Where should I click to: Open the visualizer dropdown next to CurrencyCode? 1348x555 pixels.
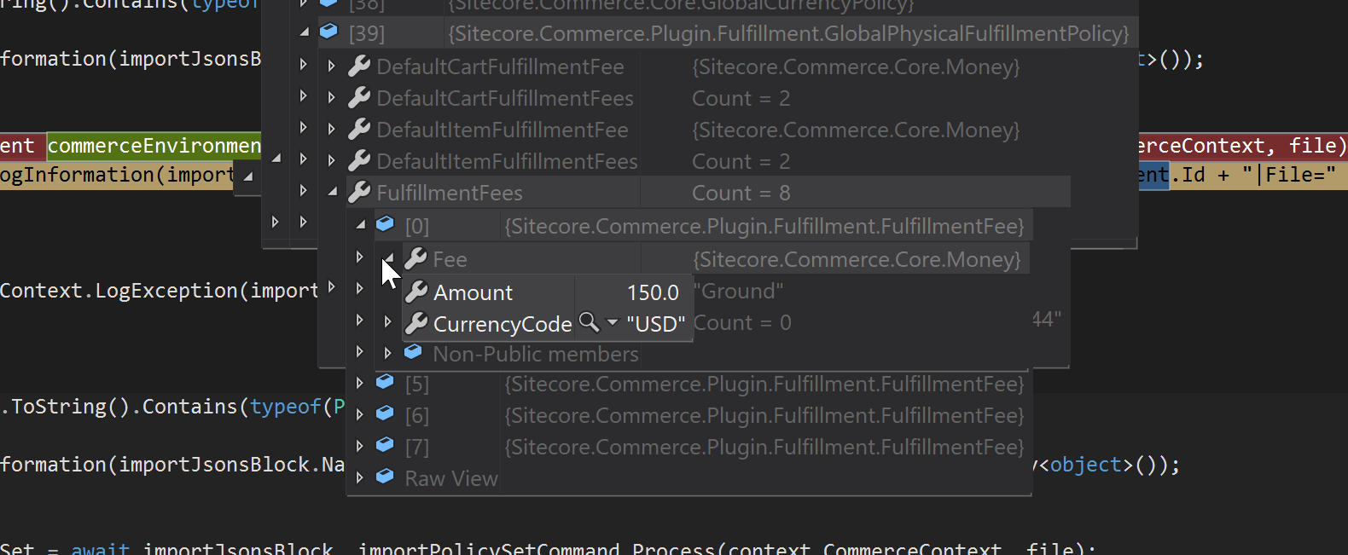[x=612, y=323]
